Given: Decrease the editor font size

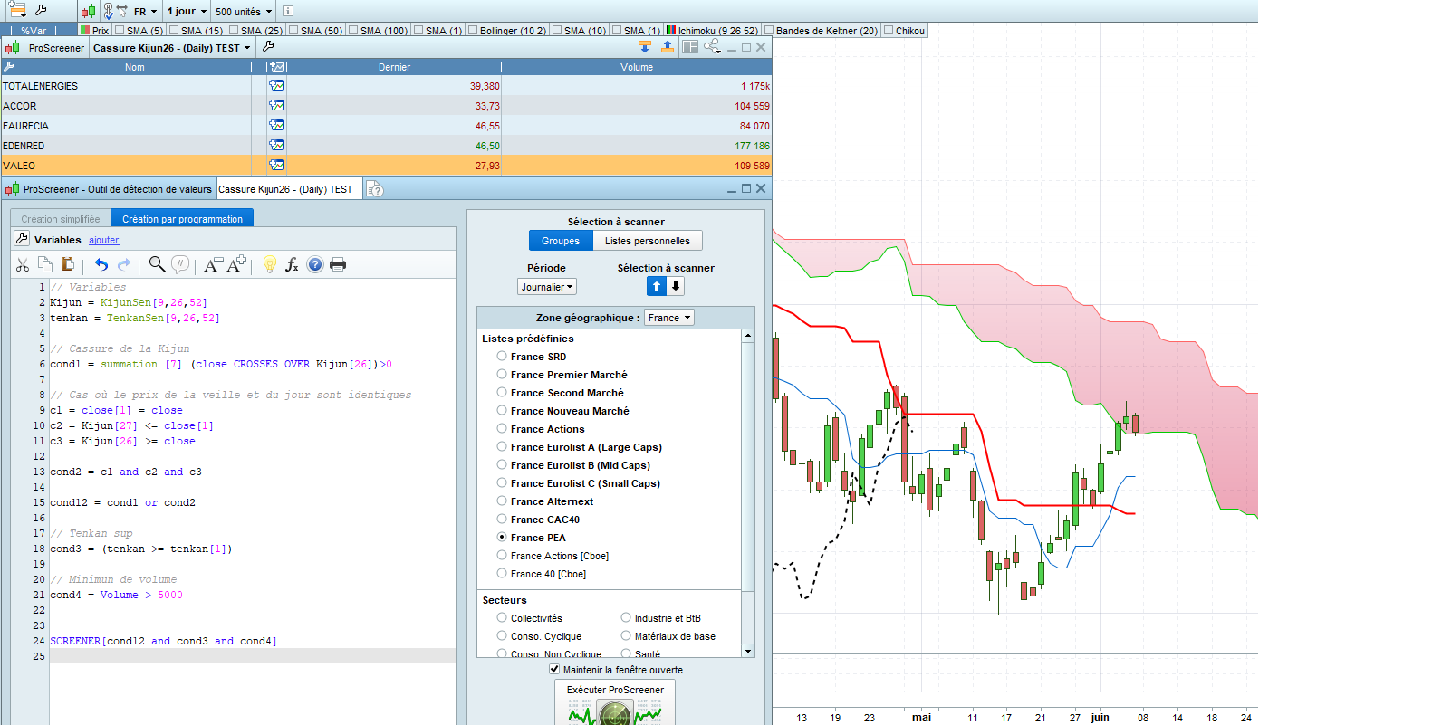Looking at the screenshot, I should tap(212, 264).
